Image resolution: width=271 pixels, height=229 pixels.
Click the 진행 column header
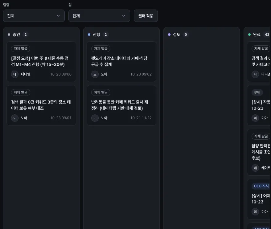(x=96, y=35)
